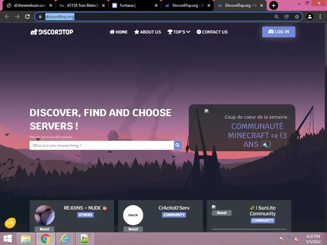
Task: Click CrAcKeD'Serv COMMUNITY badge
Action: [174, 215]
